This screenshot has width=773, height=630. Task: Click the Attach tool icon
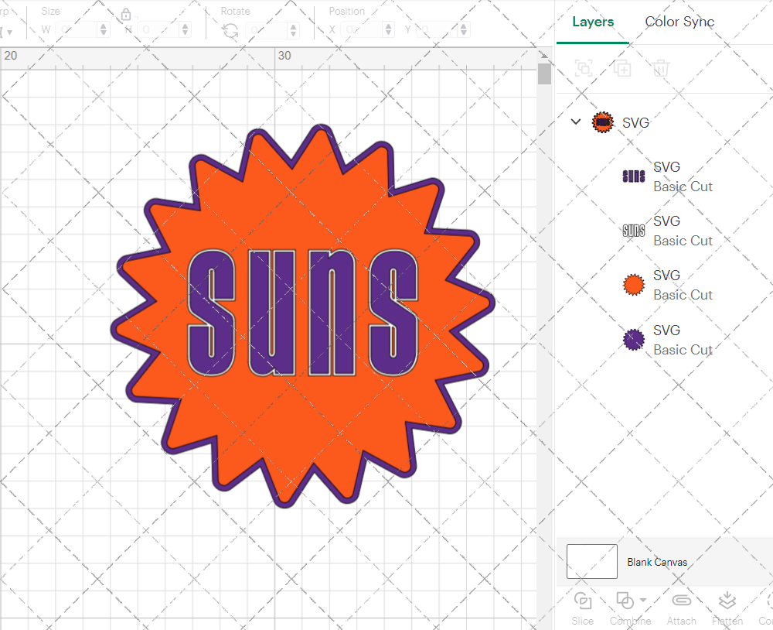(681, 601)
